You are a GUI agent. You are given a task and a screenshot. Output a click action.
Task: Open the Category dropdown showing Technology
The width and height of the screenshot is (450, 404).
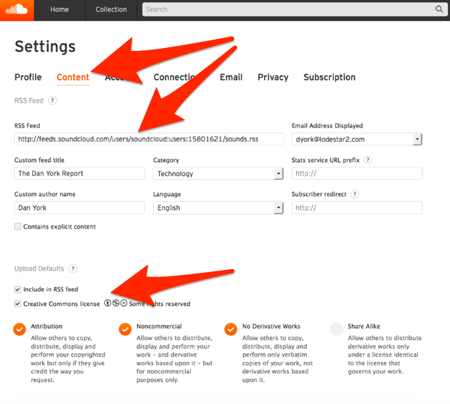pyautogui.click(x=217, y=173)
